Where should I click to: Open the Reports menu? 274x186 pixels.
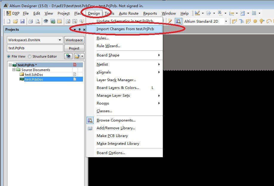point(150,13)
